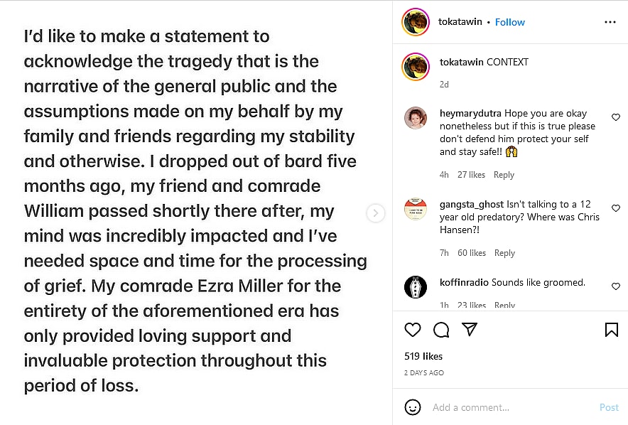Open tokatawin profile picture in header
Screen dimensions: 628x425
415,22
